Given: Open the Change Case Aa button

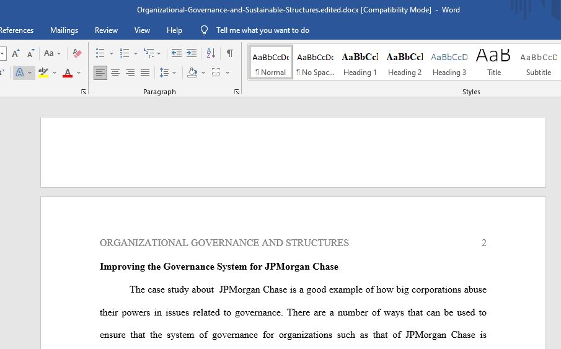Looking at the screenshot, I should click(49, 53).
